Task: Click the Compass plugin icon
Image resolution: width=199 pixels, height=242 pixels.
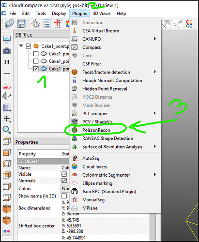Action: click(x=75, y=47)
